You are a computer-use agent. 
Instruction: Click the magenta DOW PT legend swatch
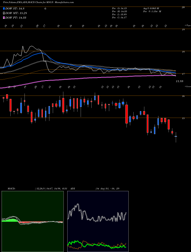tap(4, 18)
